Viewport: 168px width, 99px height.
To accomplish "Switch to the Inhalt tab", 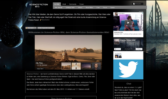I will coord(64,4).
